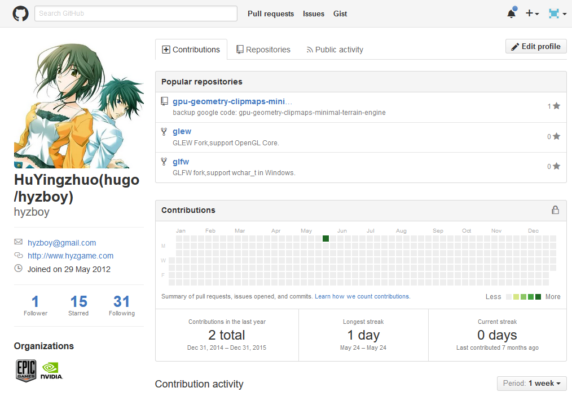Click the clock icon beside Joined date
572x401 pixels.
pos(18,269)
